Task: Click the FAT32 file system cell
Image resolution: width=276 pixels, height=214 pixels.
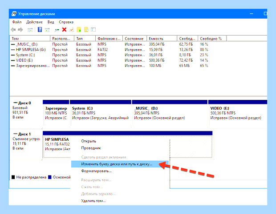Action: (103, 50)
